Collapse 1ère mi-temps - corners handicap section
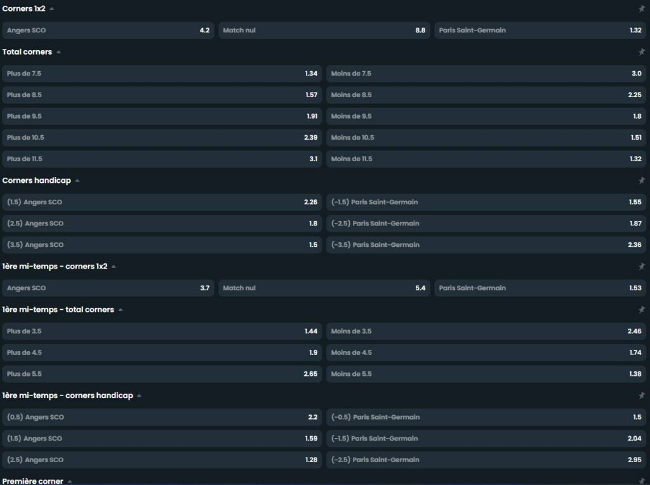The image size is (650, 485). click(139, 395)
